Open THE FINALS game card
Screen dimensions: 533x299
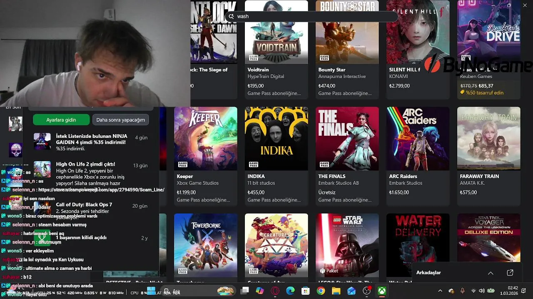click(x=347, y=156)
